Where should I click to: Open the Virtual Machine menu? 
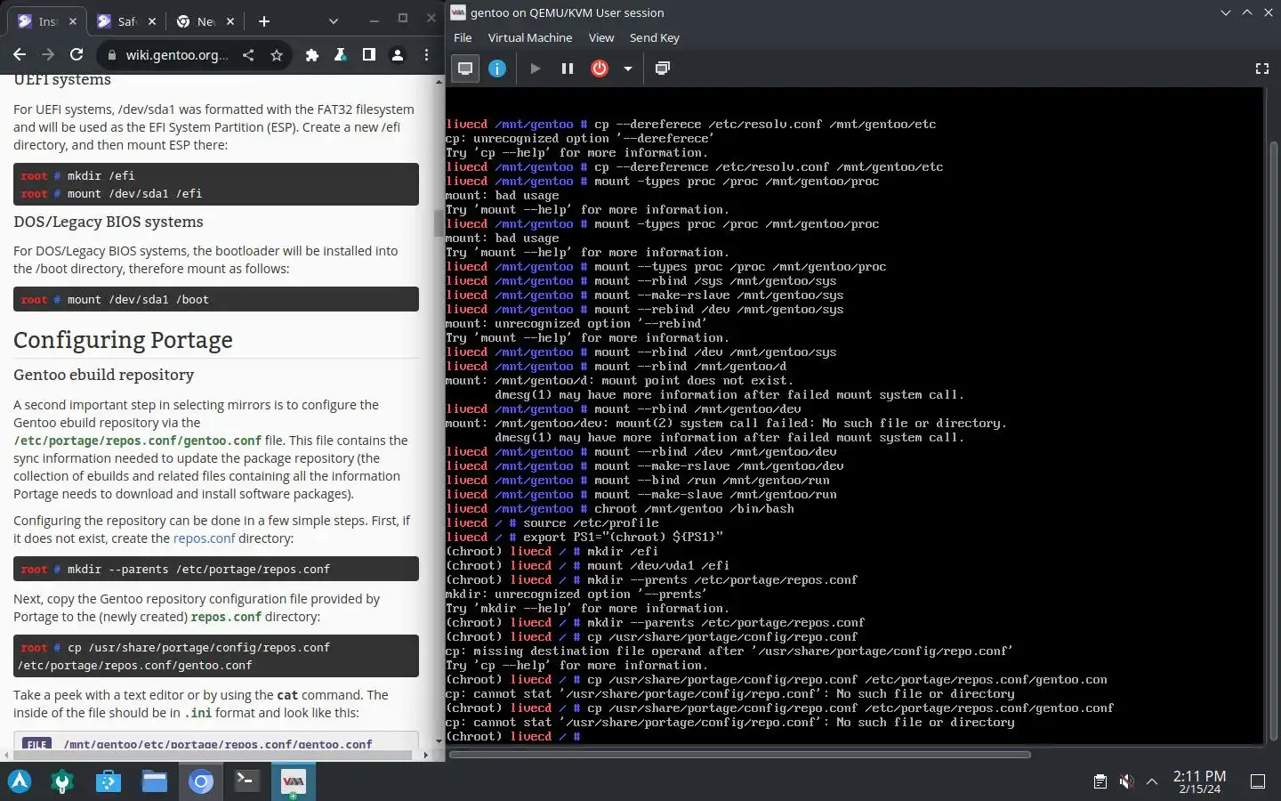tap(530, 37)
